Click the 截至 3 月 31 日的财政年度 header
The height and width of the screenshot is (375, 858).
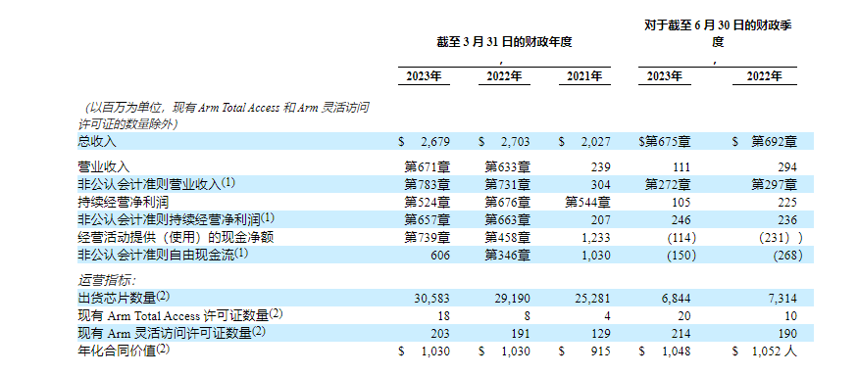pos(504,42)
